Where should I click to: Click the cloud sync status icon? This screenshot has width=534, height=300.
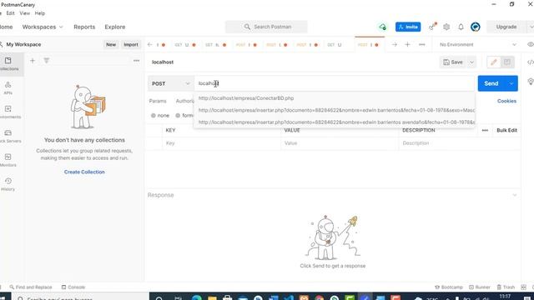[x=382, y=27]
